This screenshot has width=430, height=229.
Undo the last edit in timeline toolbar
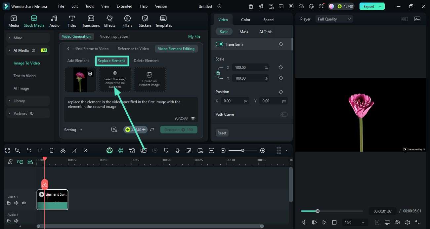(x=29, y=150)
